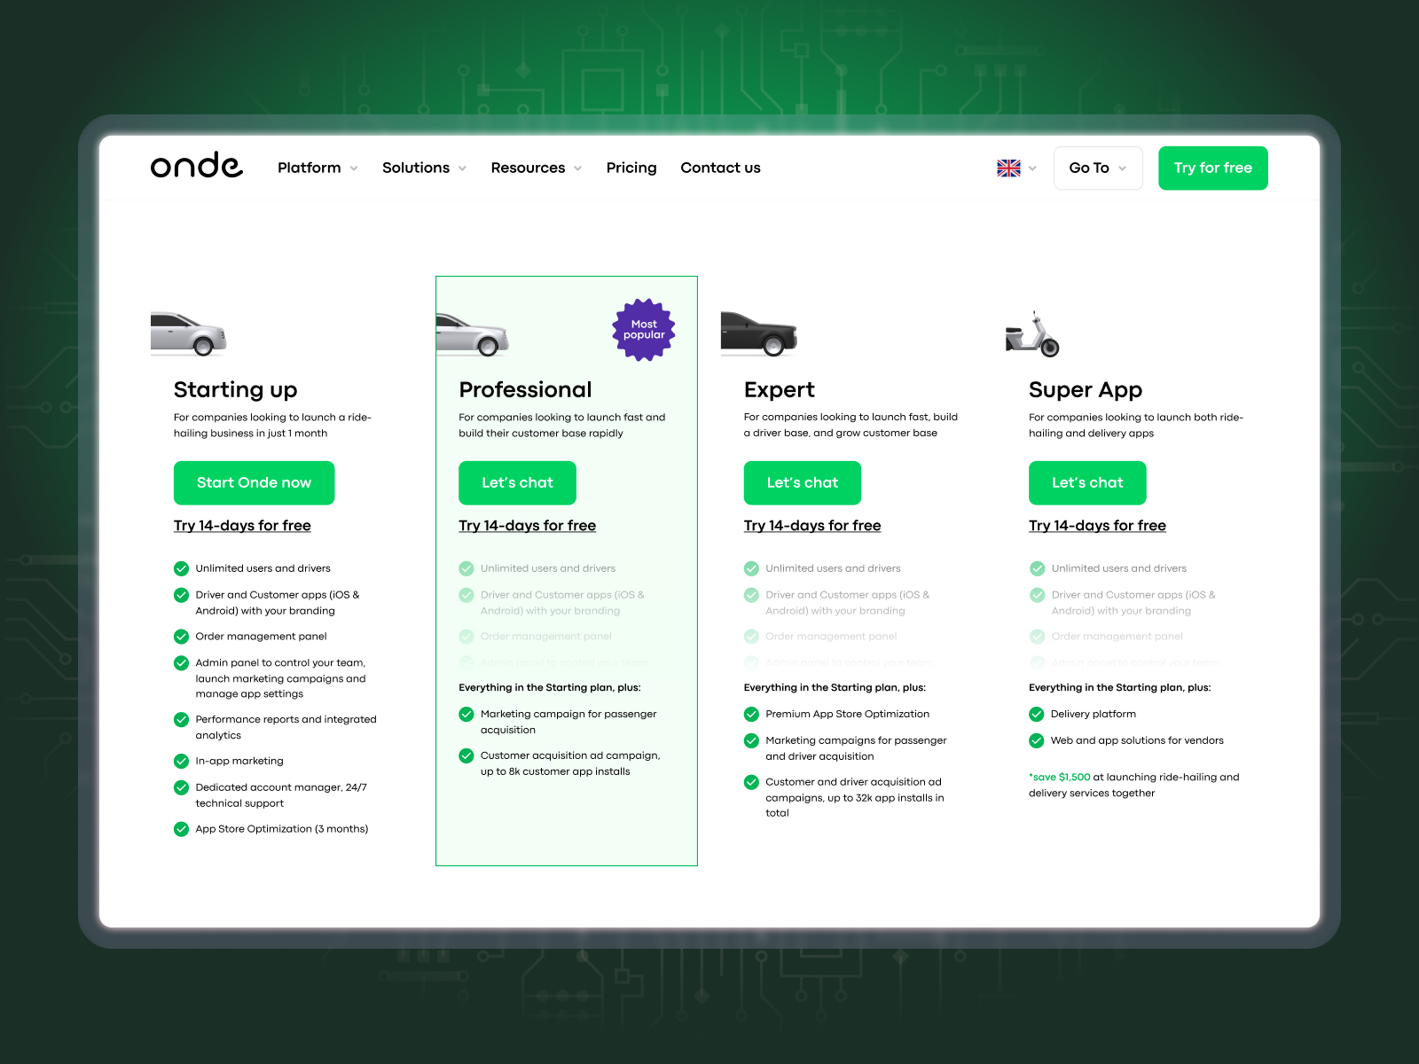Viewport: 1419px width, 1064px height.
Task: Click checkmark beside Unlimited users in Starting up
Action: pyautogui.click(x=181, y=568)
